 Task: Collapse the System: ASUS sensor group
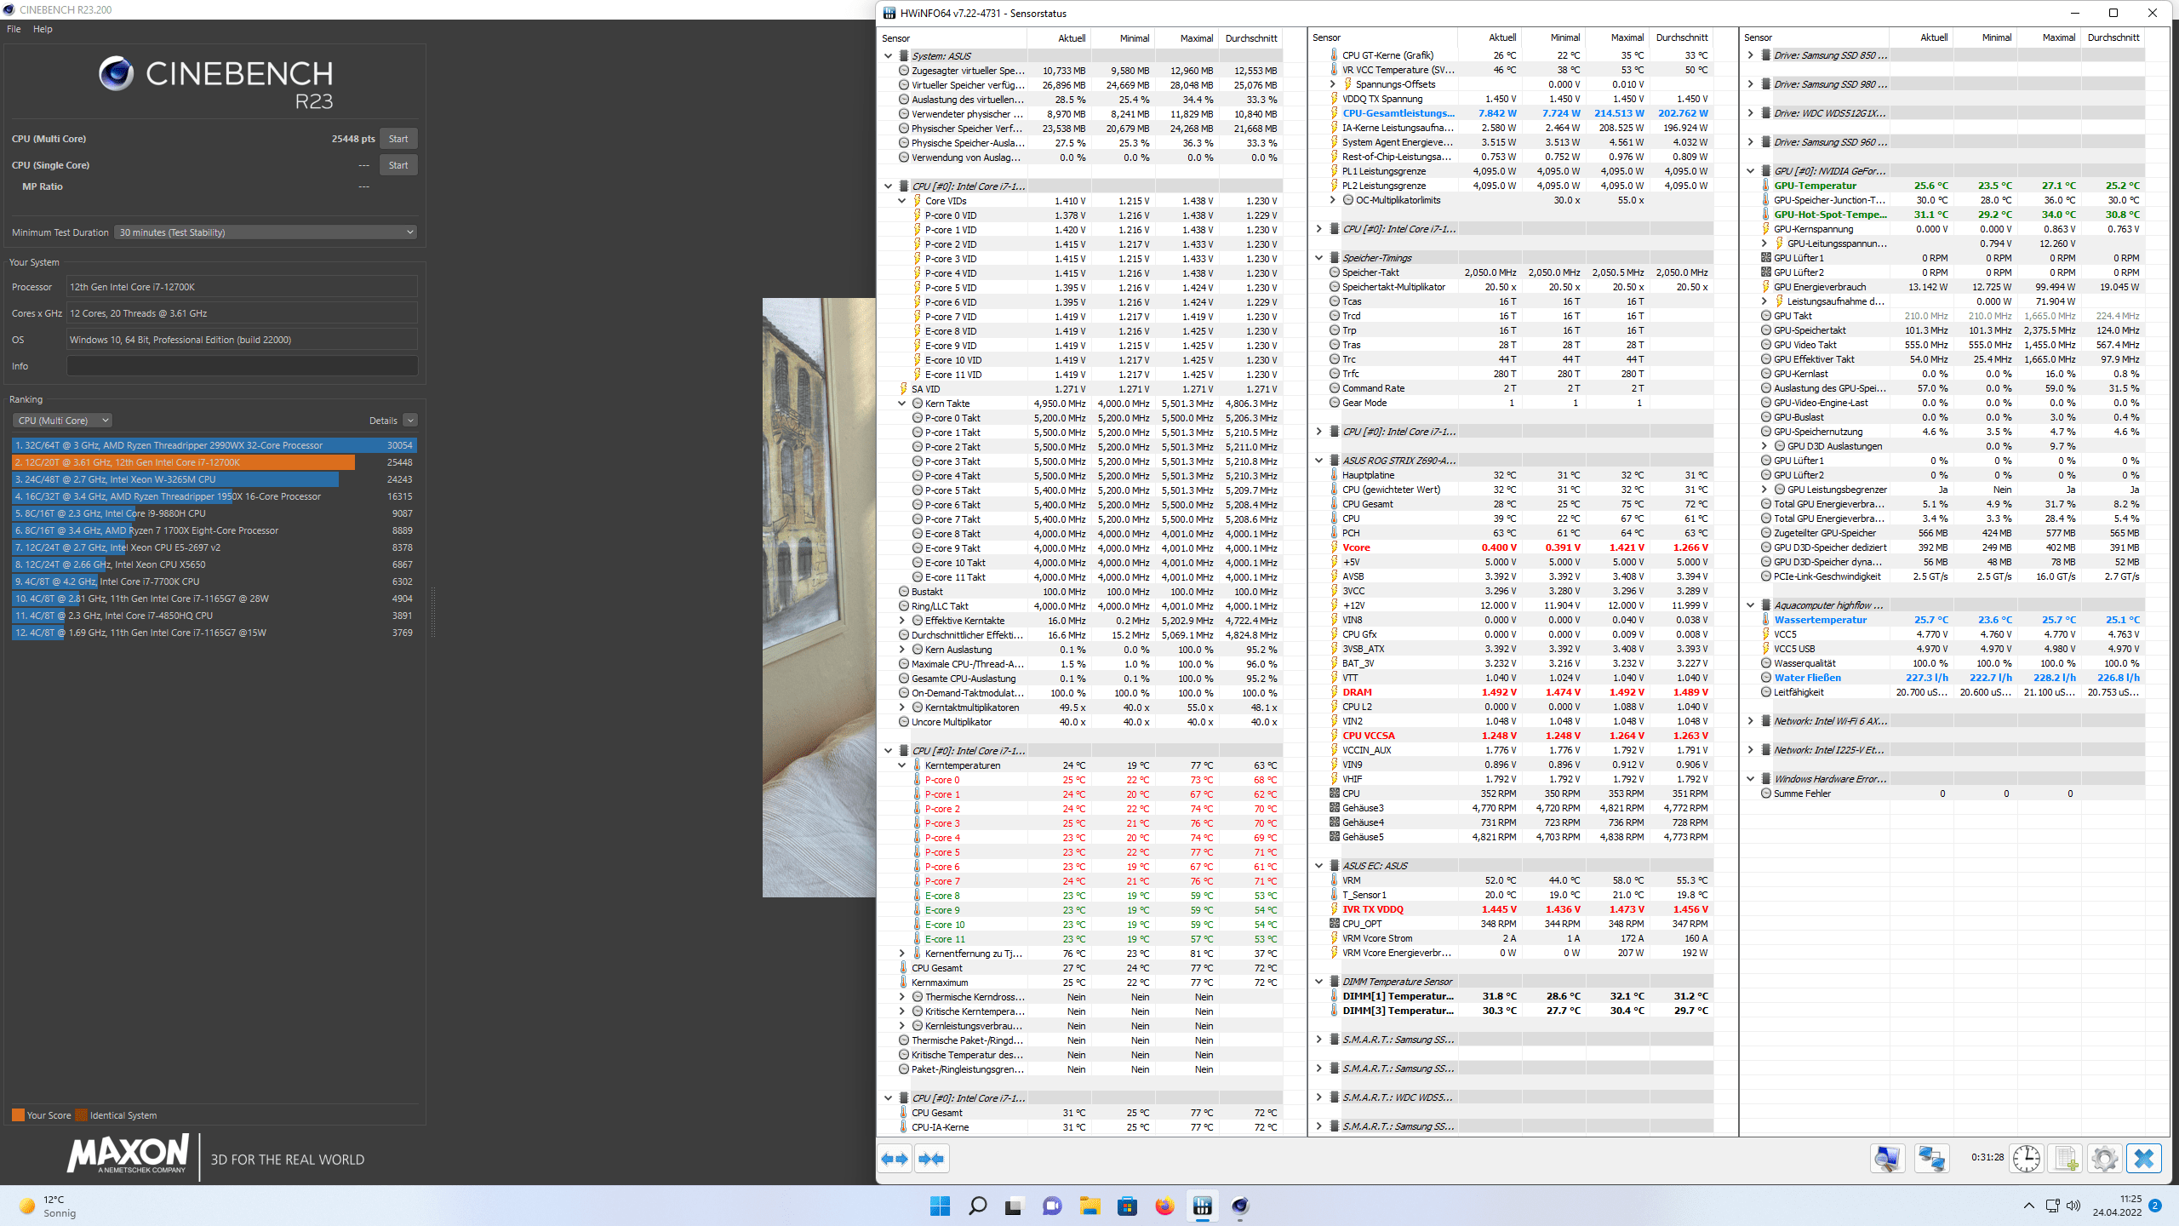[x=888, y=56]
